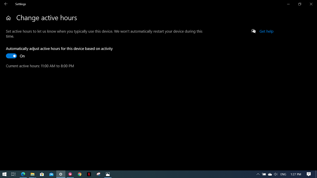Viewport: 317px width, 178px height.
Task: Open File Explorer from the taskbar
Action: pyautogui.click(x=32, y=174)
